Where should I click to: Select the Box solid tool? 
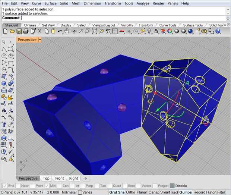4,84
